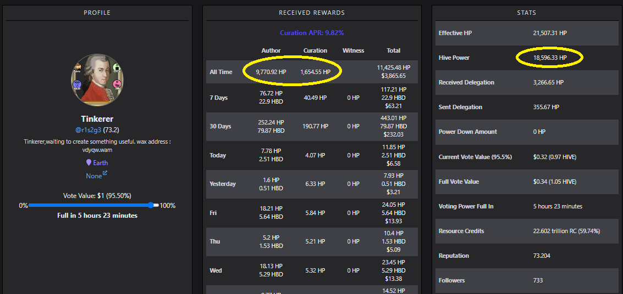Click the $0.32 (0.97 HIVE) value
This screenshot has width=623, height=294.
[555, 157]
